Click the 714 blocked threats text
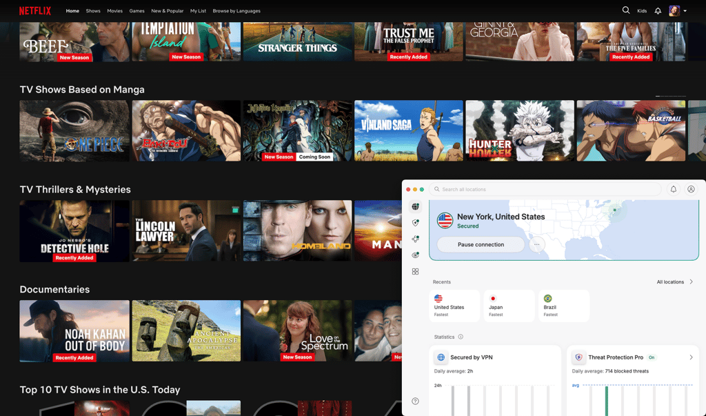 (627, 371)
